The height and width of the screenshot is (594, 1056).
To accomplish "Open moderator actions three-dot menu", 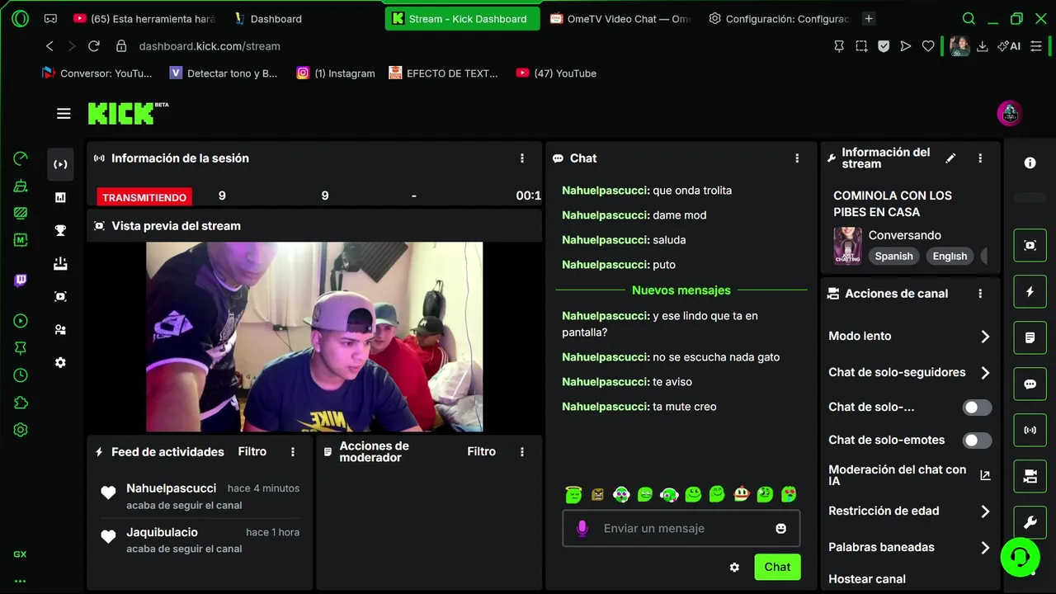I will [x=522, y=452].
